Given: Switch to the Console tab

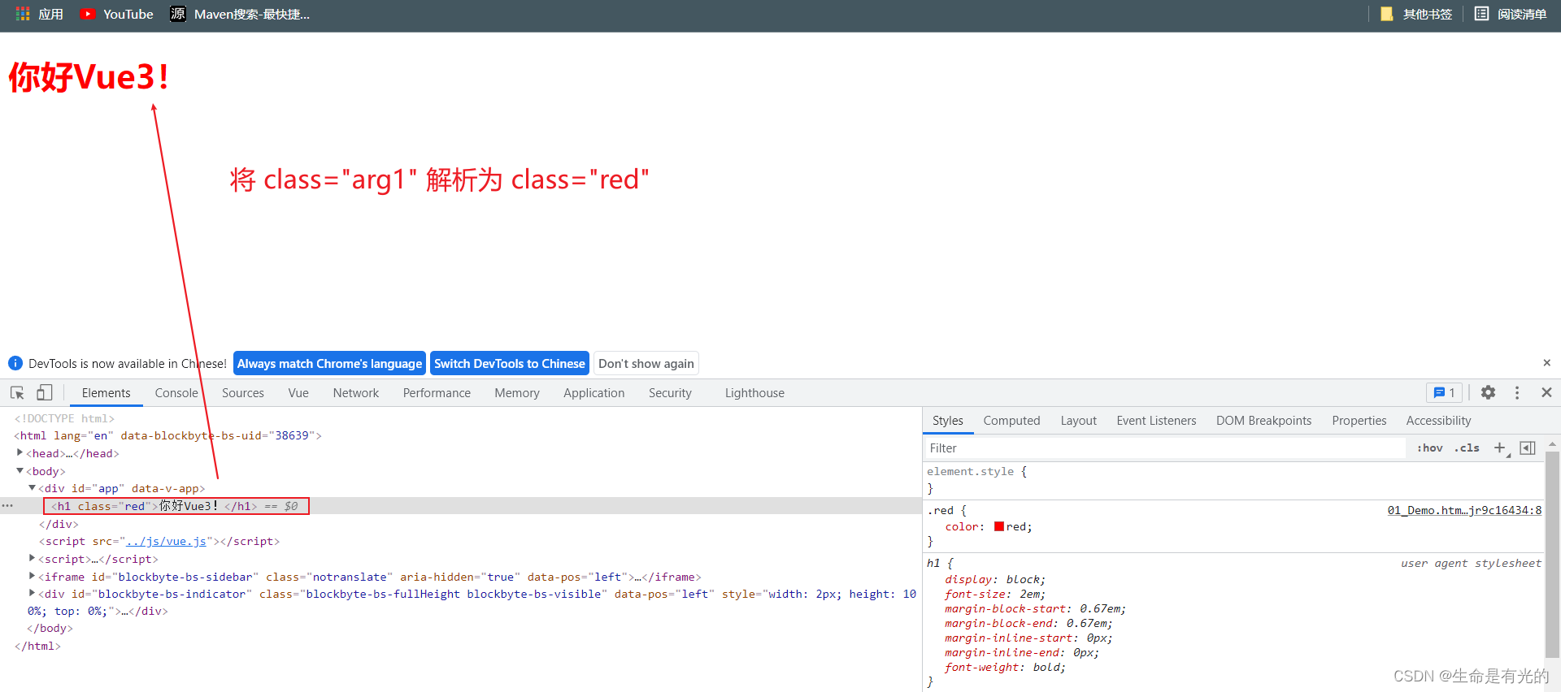Looking at the screenshot, I should (176, 392).
